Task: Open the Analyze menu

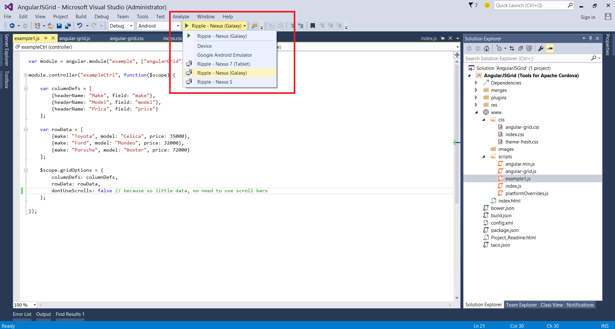Action: click(181, 17)
